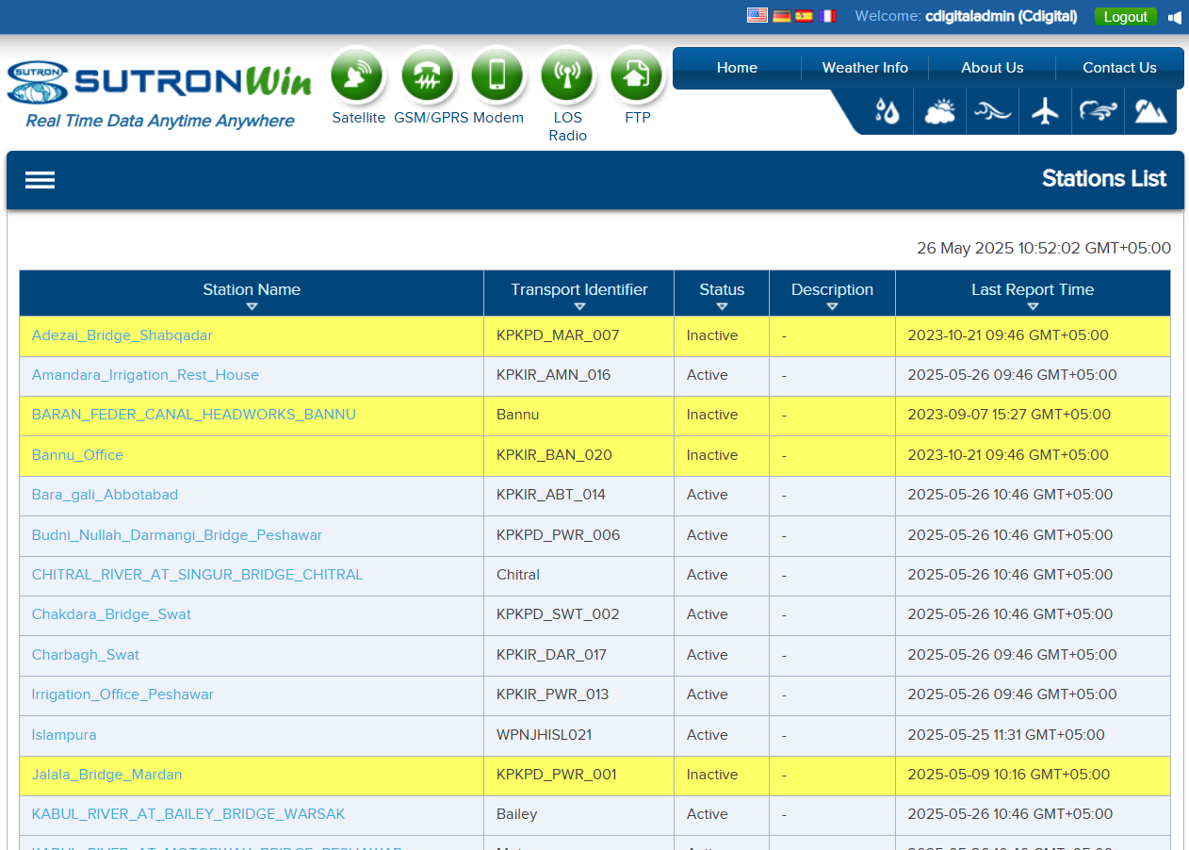This screenshot has width=1189, height=850.
Task: Click the GSM/GPRS Modem icon
Action: click(x=427, y=76)
